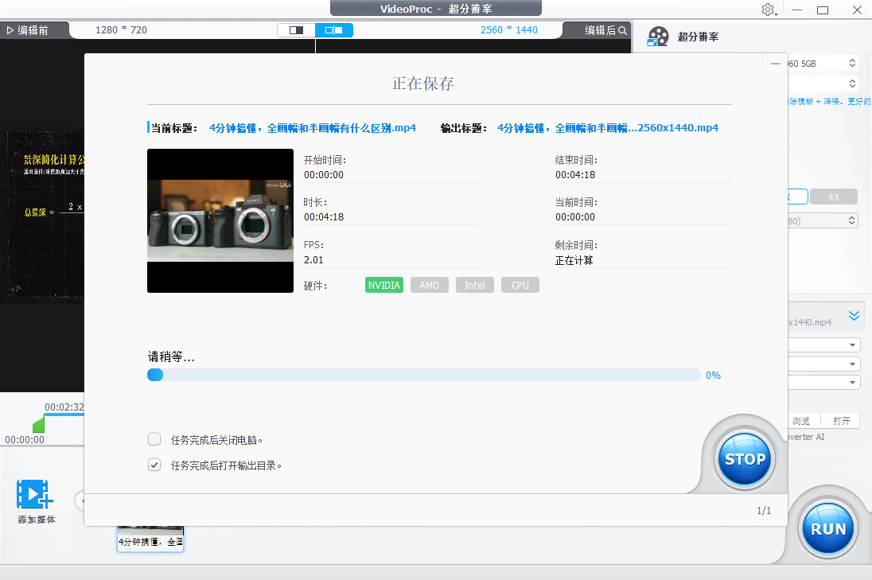Click the 超分辨率 Super Resolution panel icon
The image size is (872, 580).
click(x=658, y=35)
